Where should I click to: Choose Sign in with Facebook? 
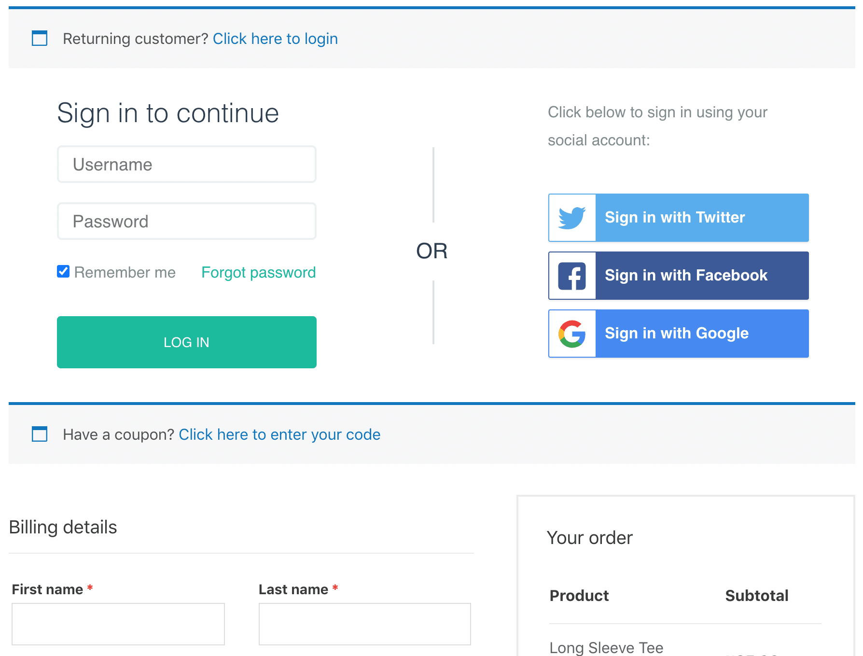[679, 276]
